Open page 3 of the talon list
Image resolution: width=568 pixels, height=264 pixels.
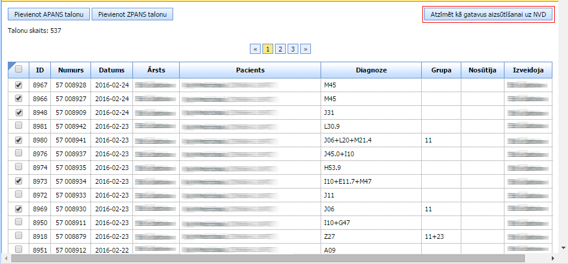coord(292,49)
